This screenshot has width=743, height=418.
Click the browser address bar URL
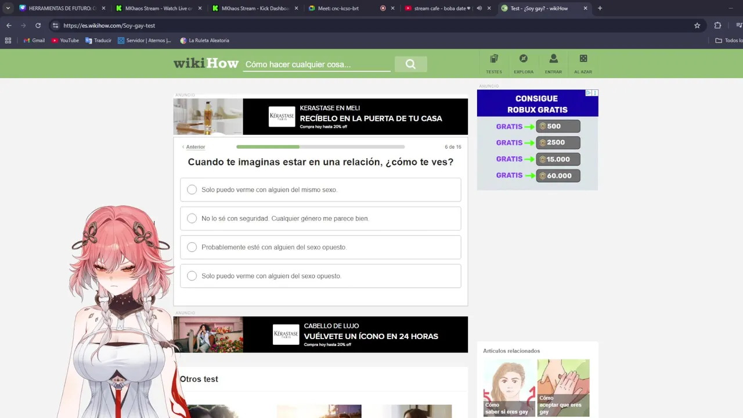[x=109, y=26]
